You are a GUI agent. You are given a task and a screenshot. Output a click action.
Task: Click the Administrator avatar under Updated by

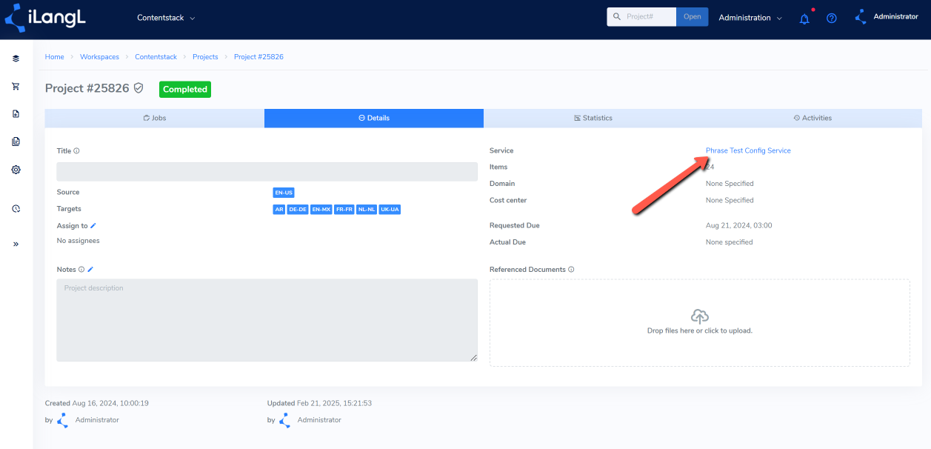pyautogui.click(x=285, y=420)
